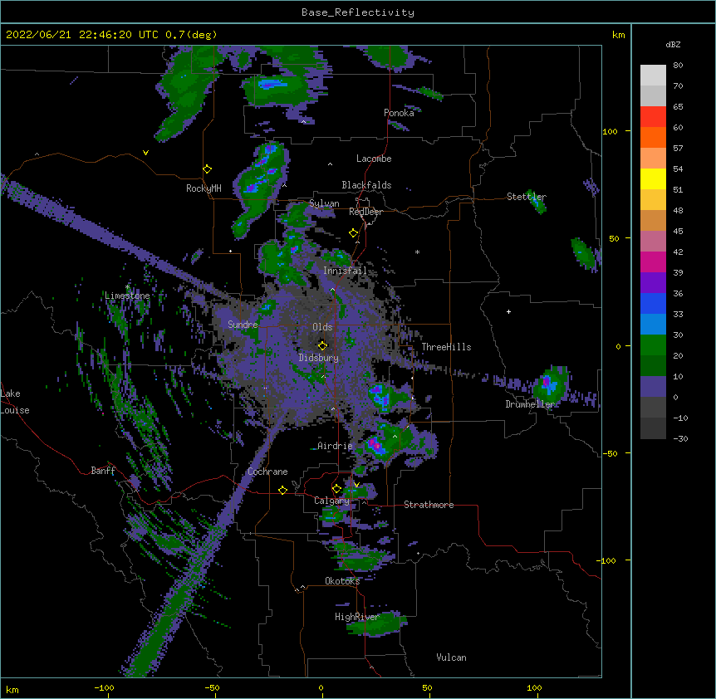Click the Blackfalds town label
The image size is (716, 699).
tap(366, 185)
